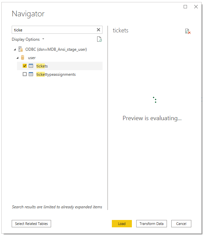This screenshot has width=204, height=237.
Task: Clear the search box with the X icon
Action: (98, 30)
